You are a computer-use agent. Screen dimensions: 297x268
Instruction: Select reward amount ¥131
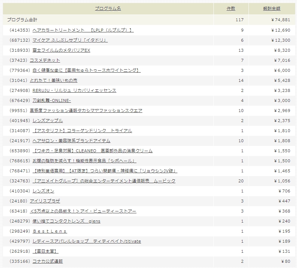[284, 251]
